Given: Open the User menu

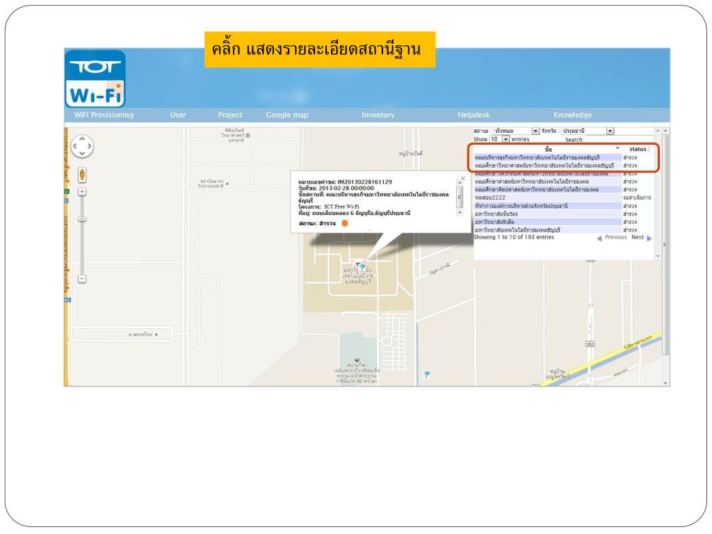Looking at the screenshot, I should pos(178,115).
